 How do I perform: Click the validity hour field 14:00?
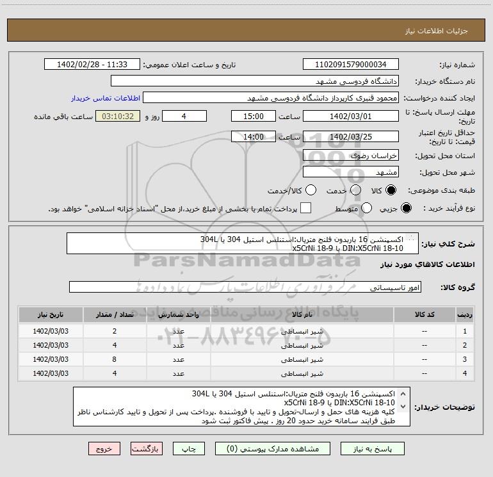tap(254, 136)
